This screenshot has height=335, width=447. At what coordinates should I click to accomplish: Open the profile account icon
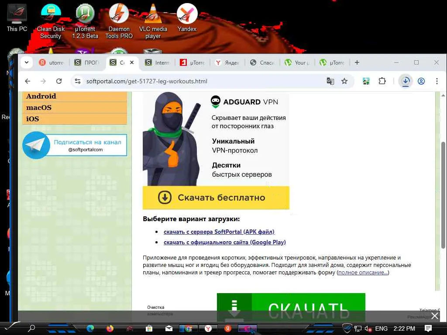[x=421, y=81]
